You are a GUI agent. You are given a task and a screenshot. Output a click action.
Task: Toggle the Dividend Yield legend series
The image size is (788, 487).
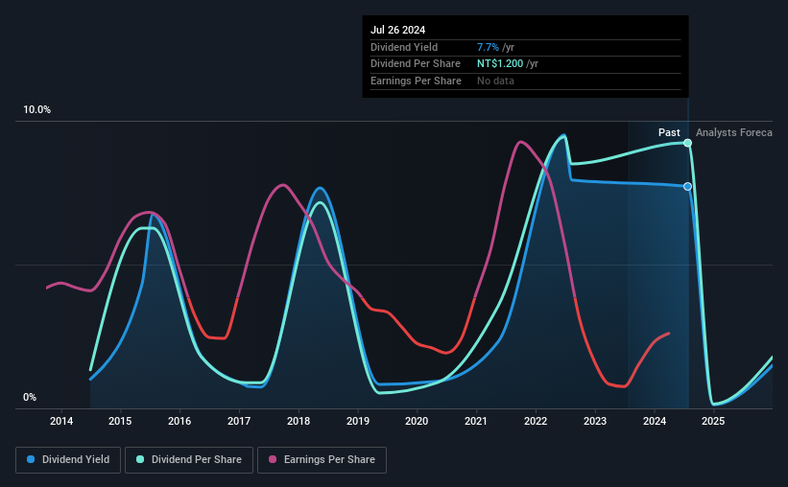coord(68,460)
